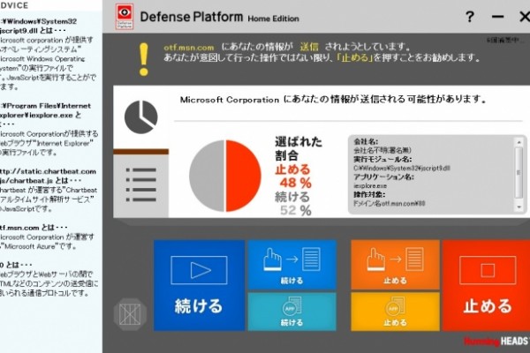Select the teal APP 続ける tile

(x=292, y=312)
